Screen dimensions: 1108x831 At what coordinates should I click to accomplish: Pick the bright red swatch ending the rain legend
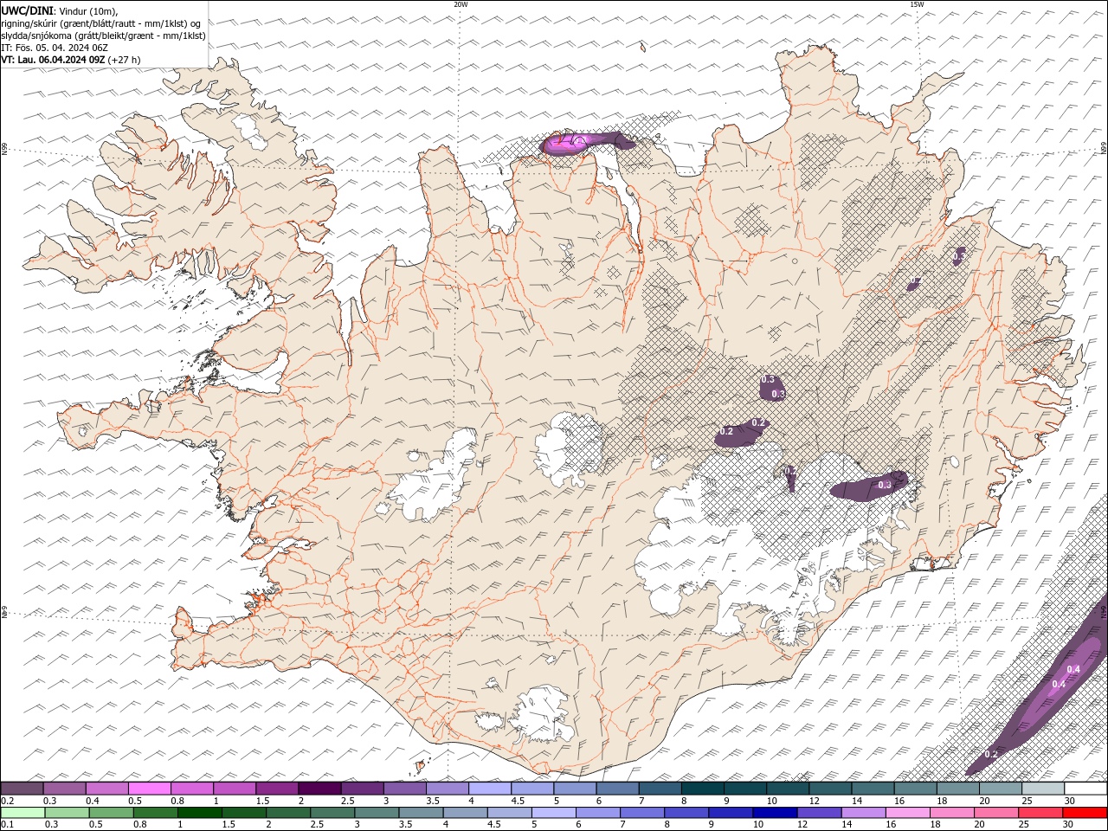(1085, 813)
